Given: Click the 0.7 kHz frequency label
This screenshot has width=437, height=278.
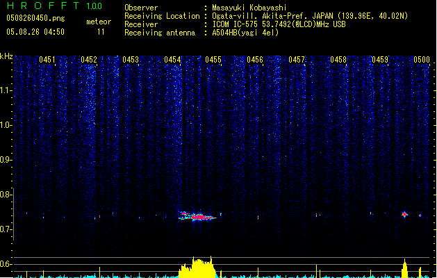Looking at the screenshot, I should tap(6, 229).
